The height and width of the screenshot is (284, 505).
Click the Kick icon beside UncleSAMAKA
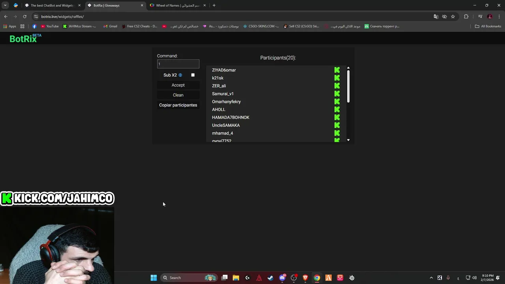337,125
